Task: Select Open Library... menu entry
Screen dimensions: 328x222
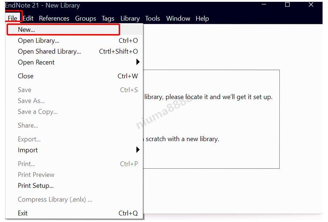Action: pos(74,40)
